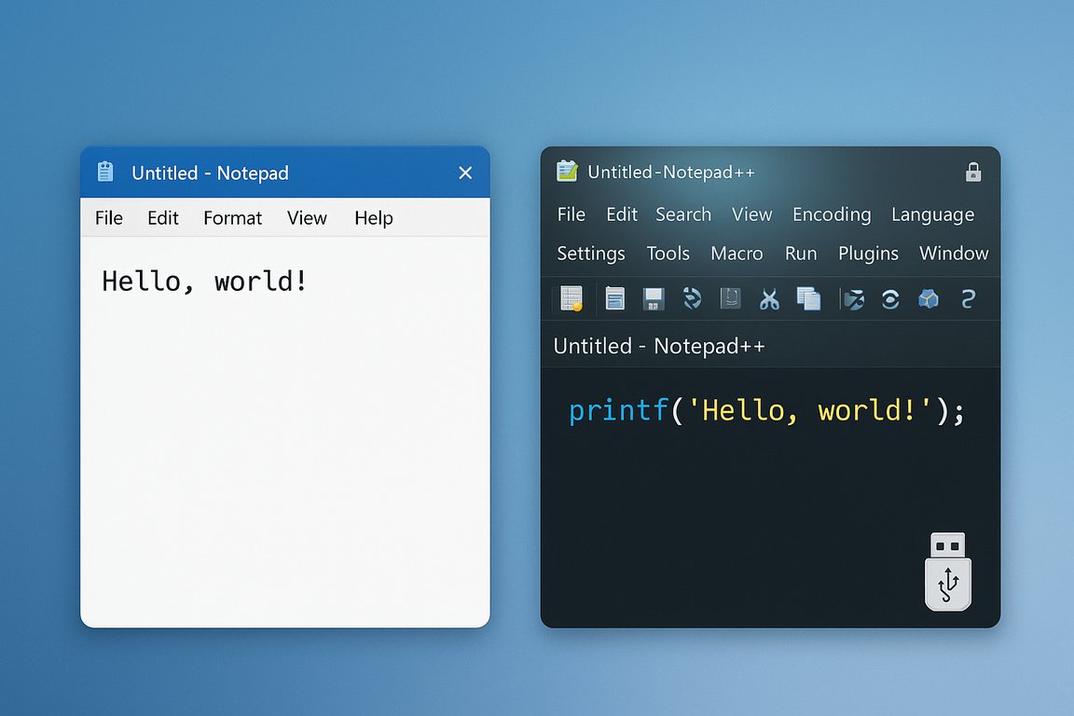Open Settings menu in Notepad++

[591, 255]
